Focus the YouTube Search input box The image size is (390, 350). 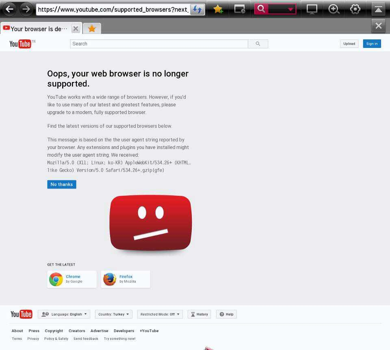point(159,44)
